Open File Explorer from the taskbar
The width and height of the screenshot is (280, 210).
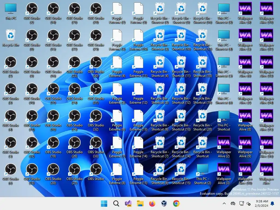click(140, 203)
